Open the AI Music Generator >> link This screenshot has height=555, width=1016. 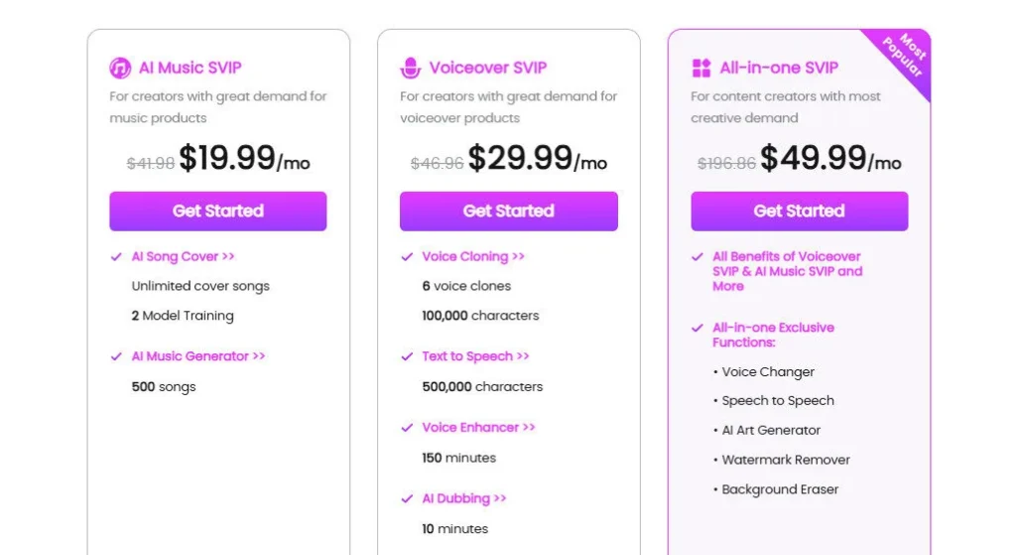[198, 356]
